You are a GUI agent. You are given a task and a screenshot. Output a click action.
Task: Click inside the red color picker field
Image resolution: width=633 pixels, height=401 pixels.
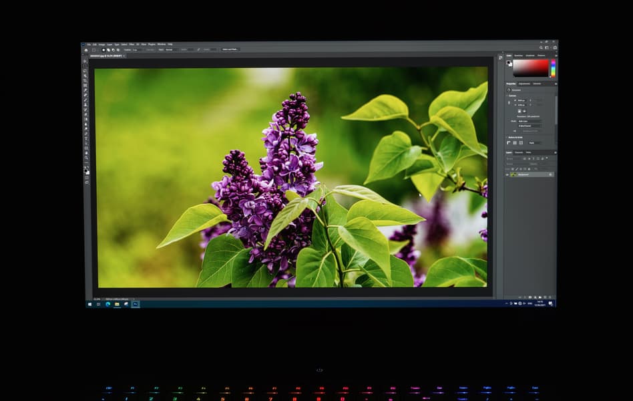point(530,68)
